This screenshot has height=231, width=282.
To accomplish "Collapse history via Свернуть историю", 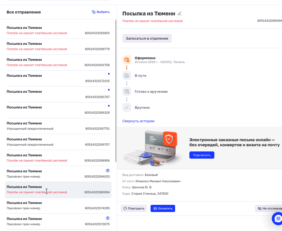I will (138, 121).
